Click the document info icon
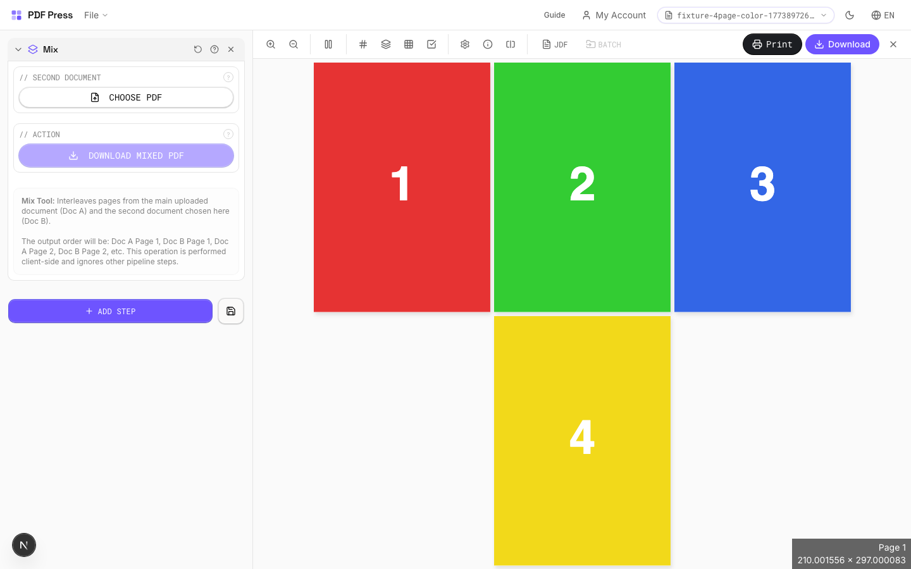 click(488, 44)
